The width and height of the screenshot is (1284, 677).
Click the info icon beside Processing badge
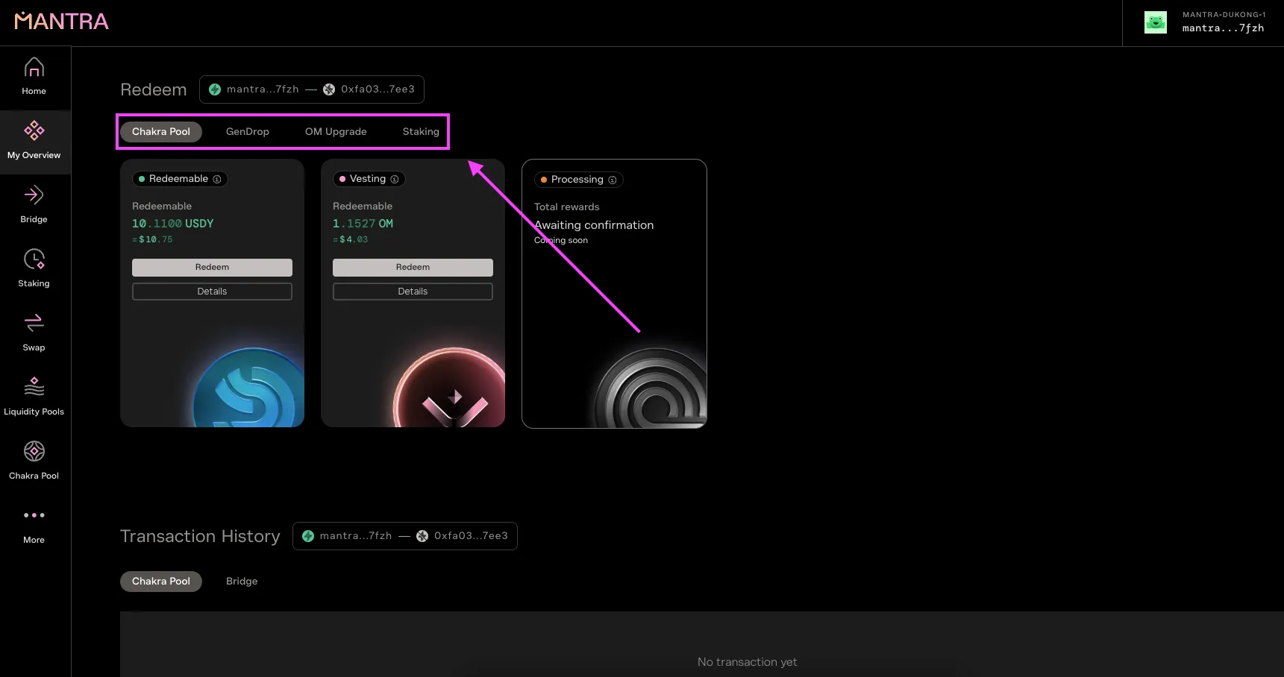click(x=613, y=180)
